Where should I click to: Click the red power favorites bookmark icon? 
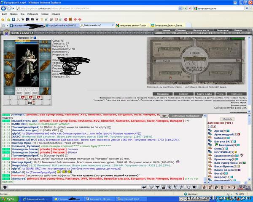coord(65,19)
